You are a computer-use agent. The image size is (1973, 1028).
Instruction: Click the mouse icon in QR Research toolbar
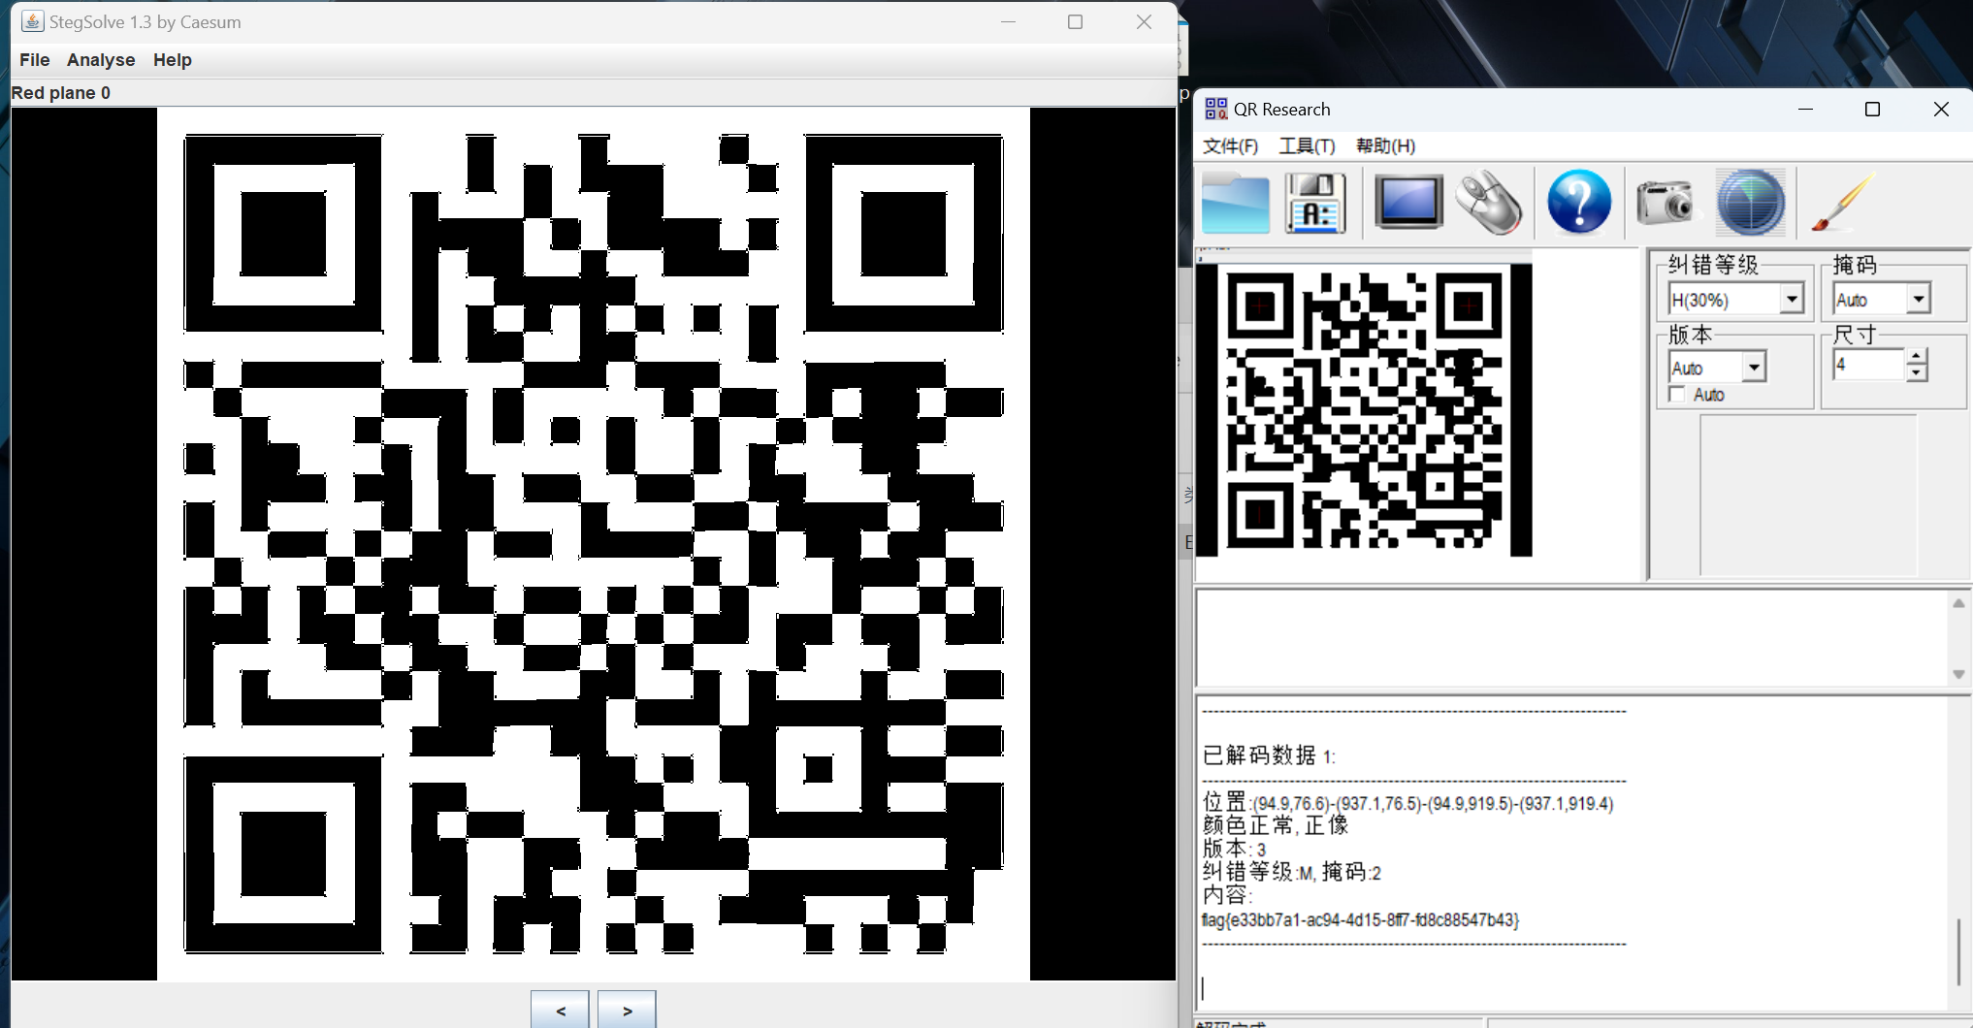[1489, 202]
